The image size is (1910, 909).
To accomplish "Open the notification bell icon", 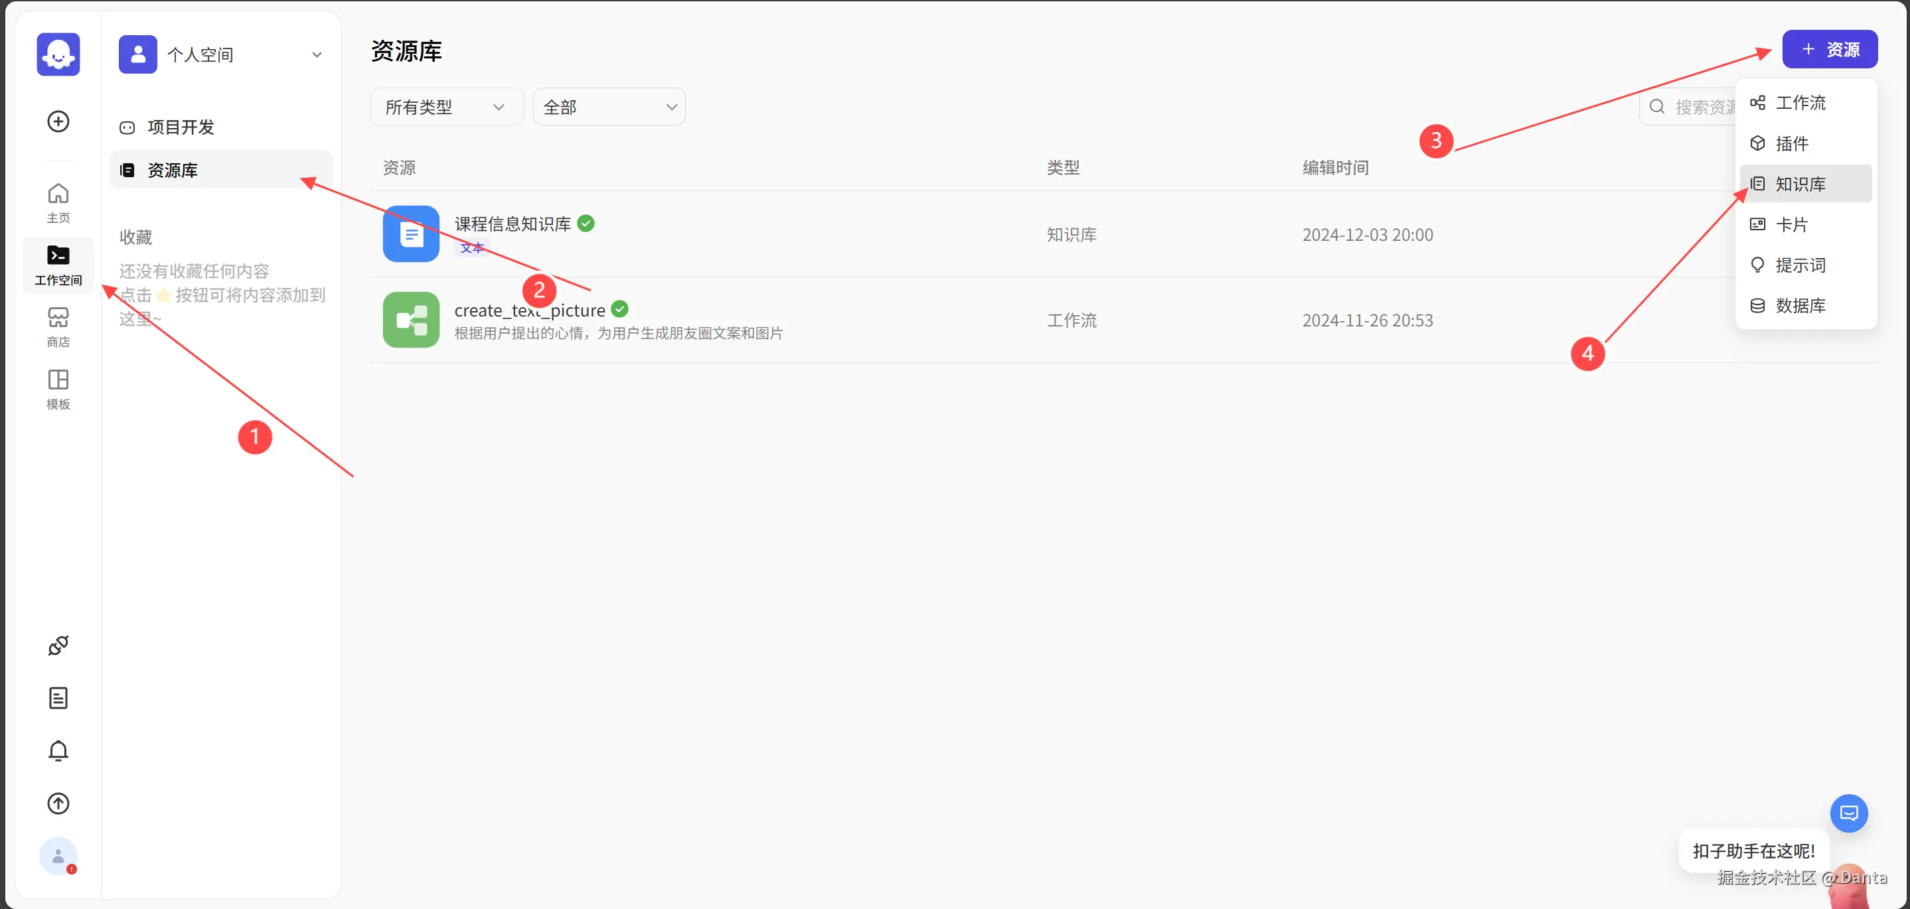I will pos(58,750).
